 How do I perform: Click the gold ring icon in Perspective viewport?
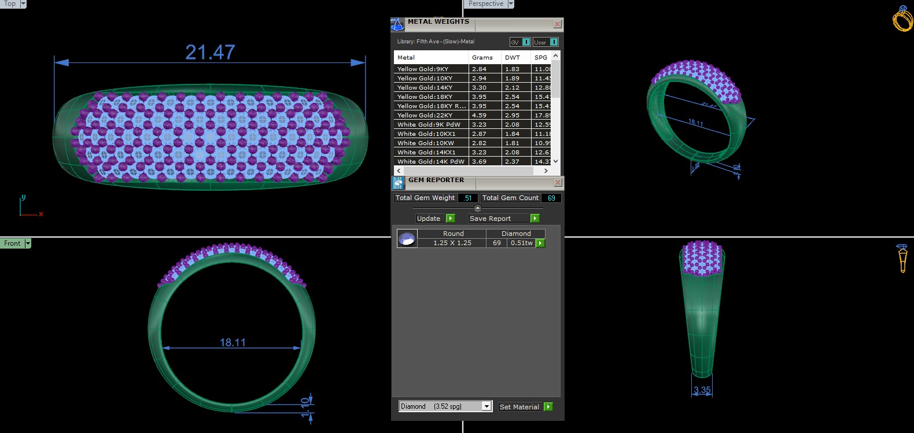pyautogui.click(x=902, y=18)
